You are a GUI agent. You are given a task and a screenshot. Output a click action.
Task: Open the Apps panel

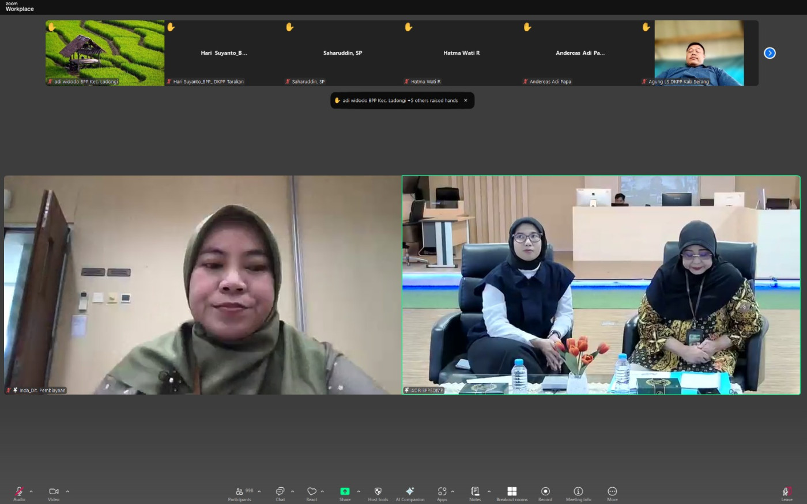(x=442, y=492)
